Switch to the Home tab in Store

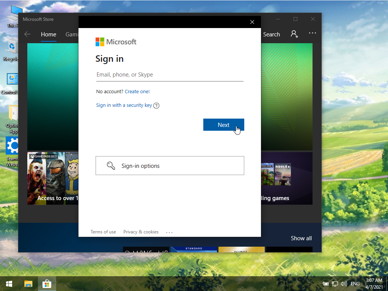click(49, 34)
